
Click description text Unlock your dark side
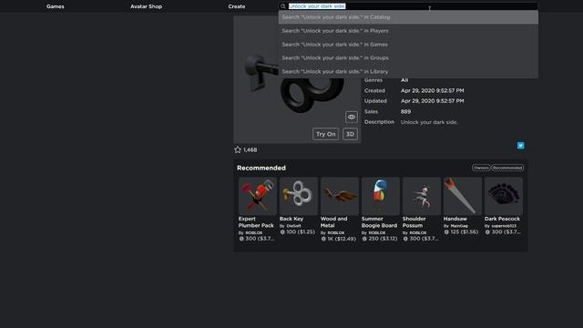(429, 122)
